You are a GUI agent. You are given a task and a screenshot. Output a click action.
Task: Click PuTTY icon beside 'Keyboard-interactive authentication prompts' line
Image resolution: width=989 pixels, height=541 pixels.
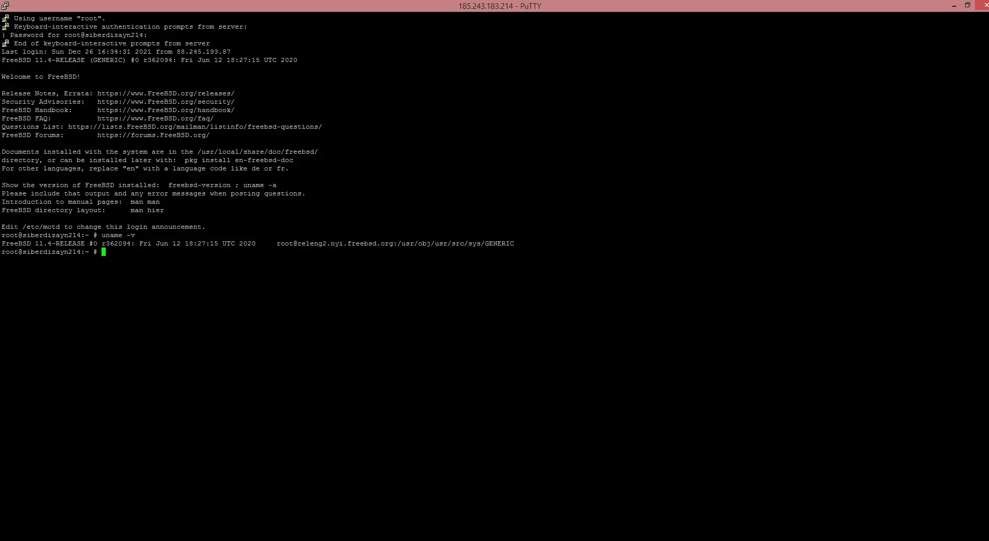(x=6, y=27)
